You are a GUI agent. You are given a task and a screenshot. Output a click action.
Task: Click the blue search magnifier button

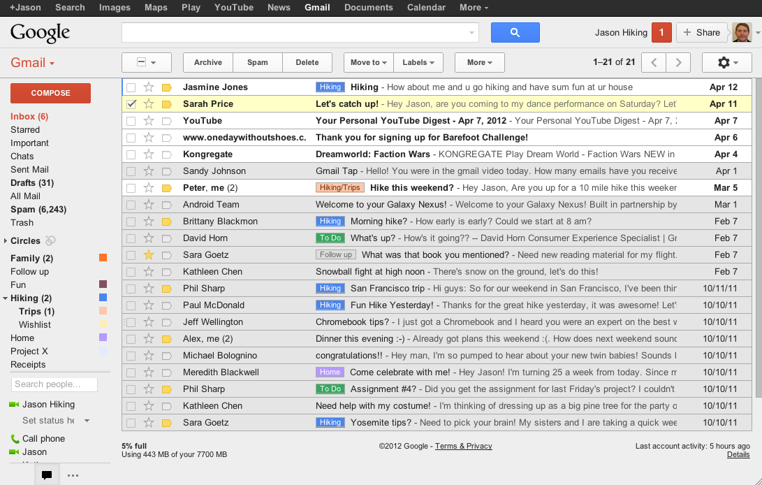pos(515,33)
